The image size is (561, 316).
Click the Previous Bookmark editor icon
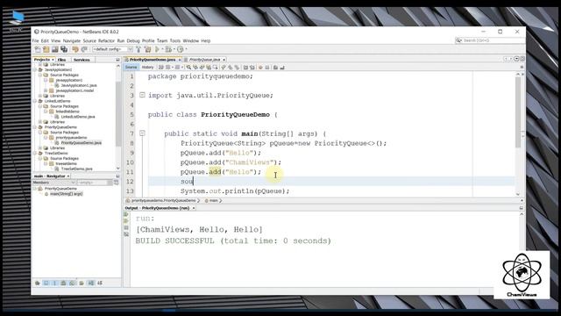coord(223,67)
